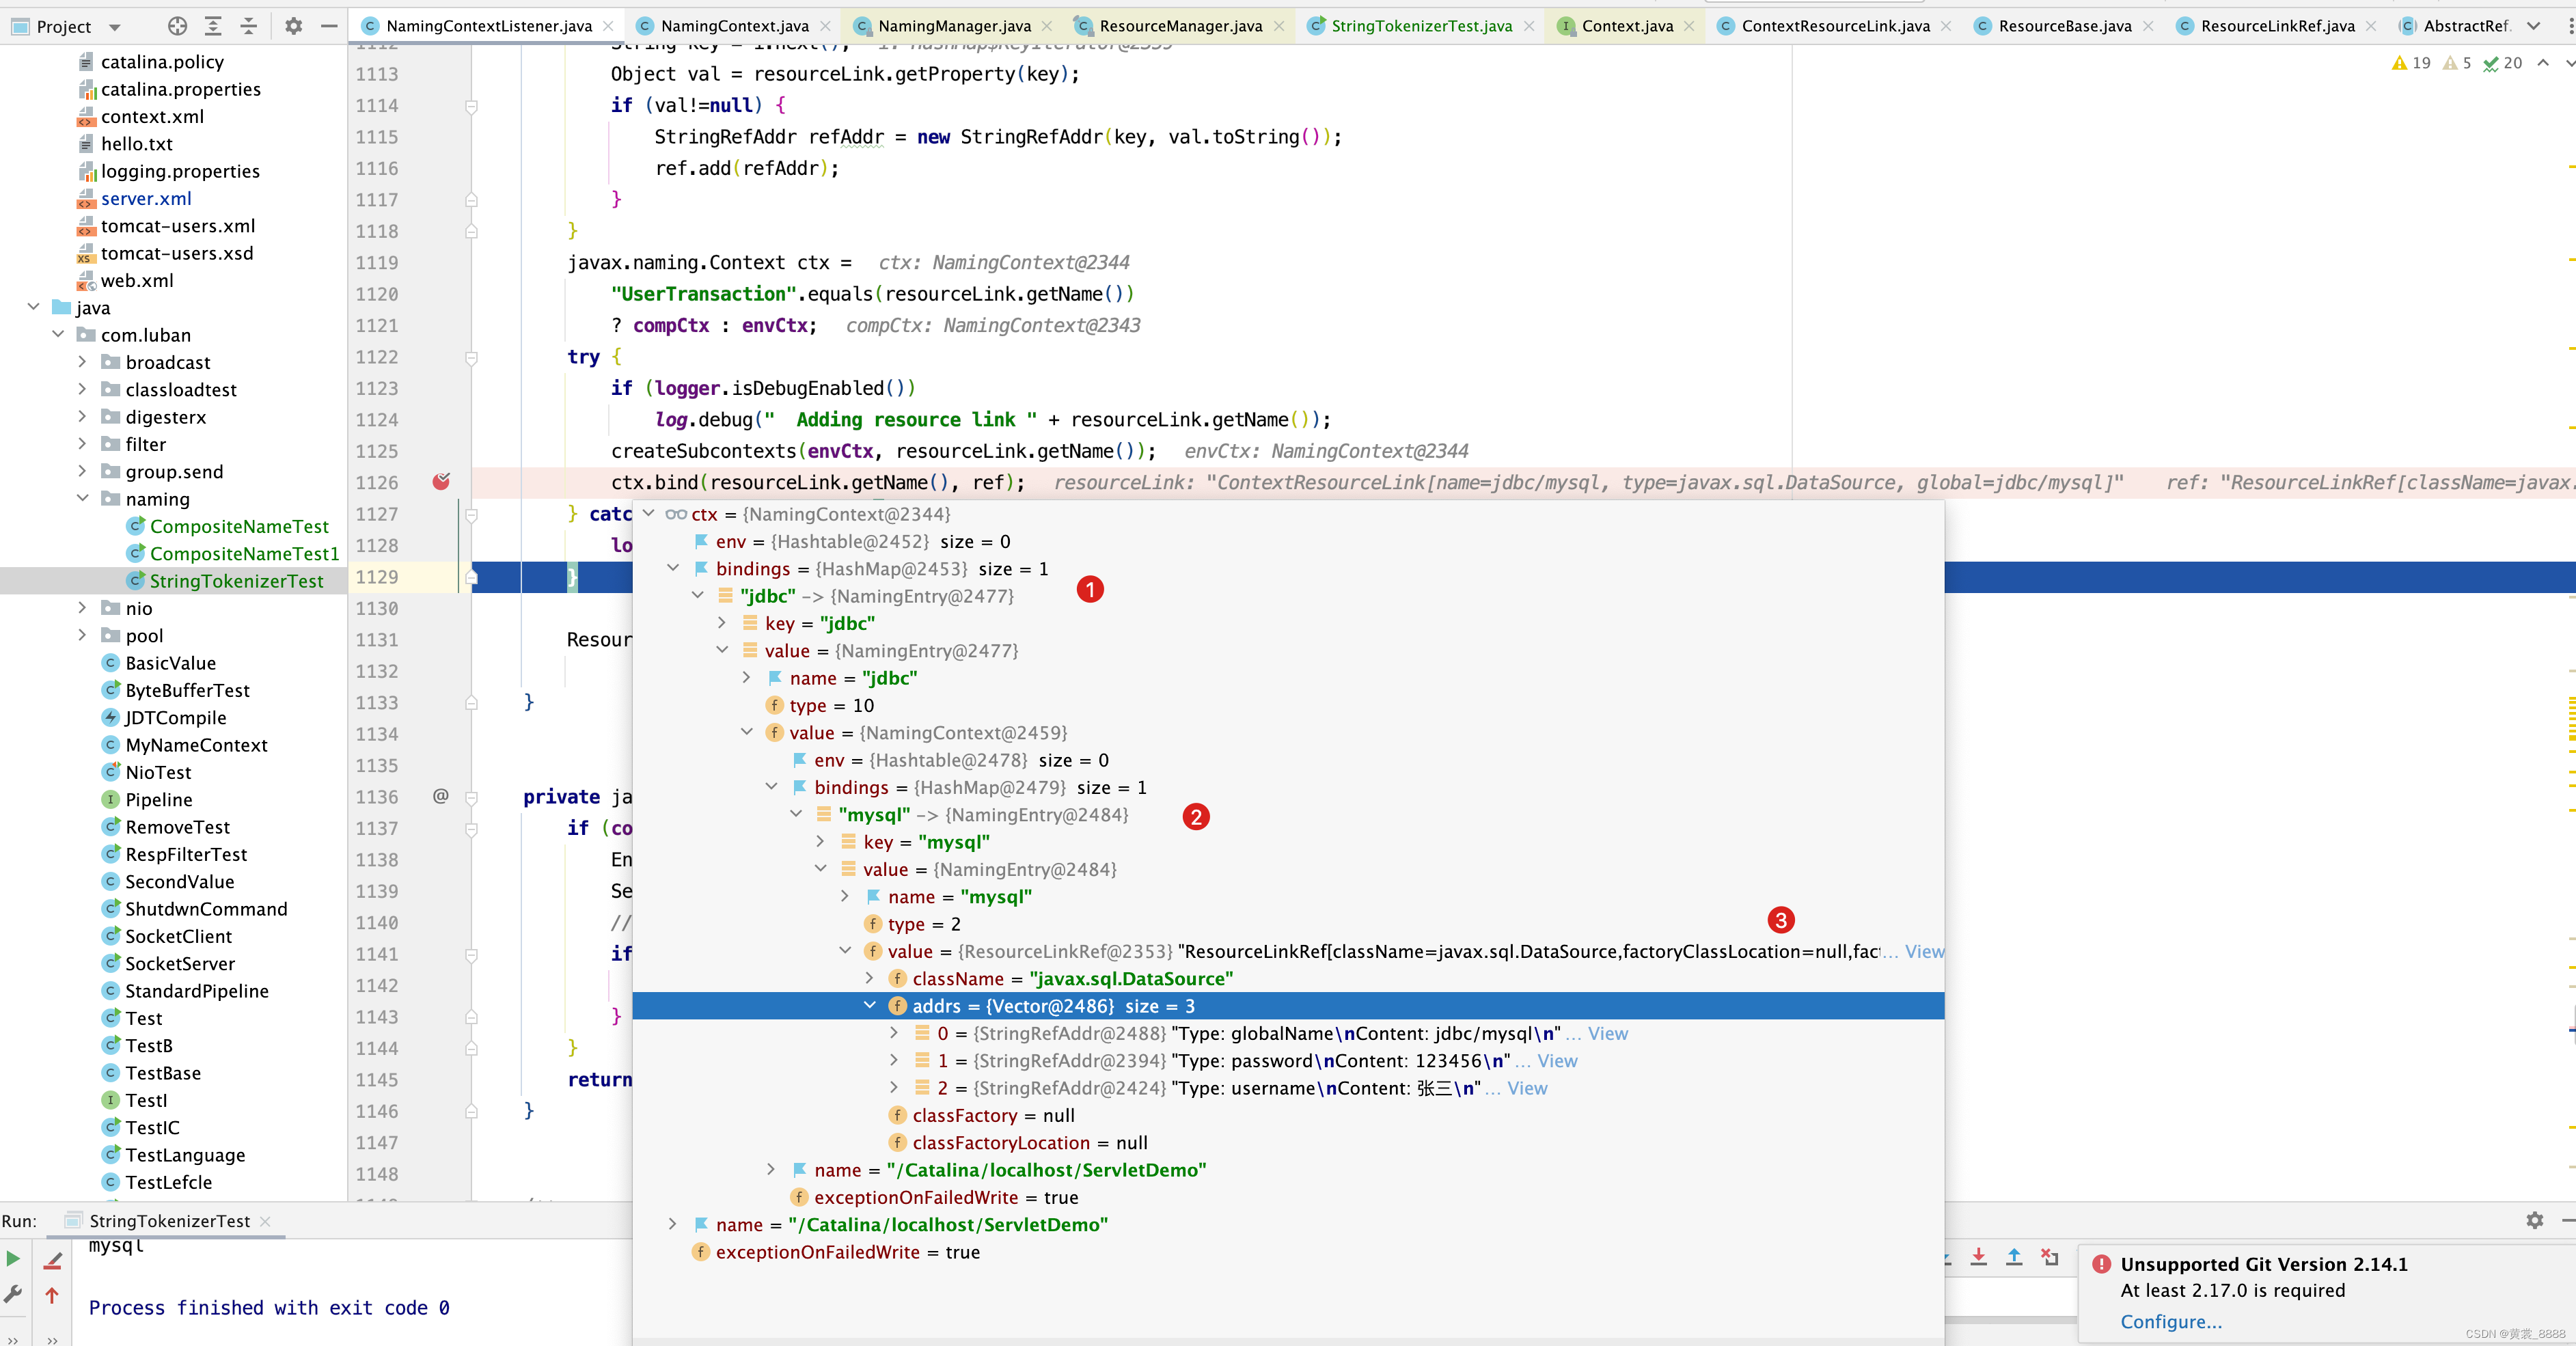
Task: Switch to the ResourceBase.java tab
Action: [2064, 26]
